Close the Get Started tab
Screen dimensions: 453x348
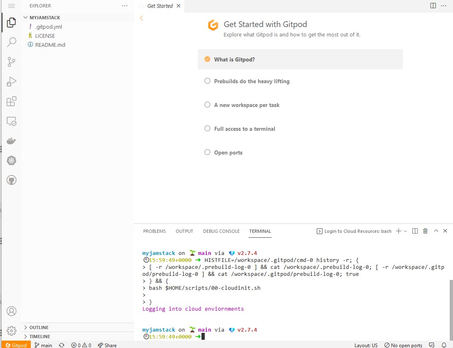click(178, 6)
